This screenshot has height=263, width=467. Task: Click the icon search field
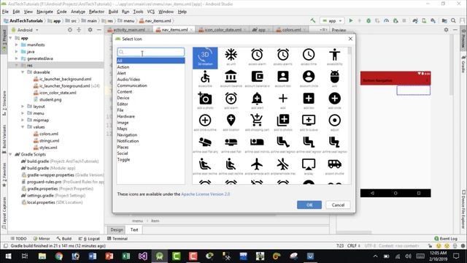(x=151, y=52)
